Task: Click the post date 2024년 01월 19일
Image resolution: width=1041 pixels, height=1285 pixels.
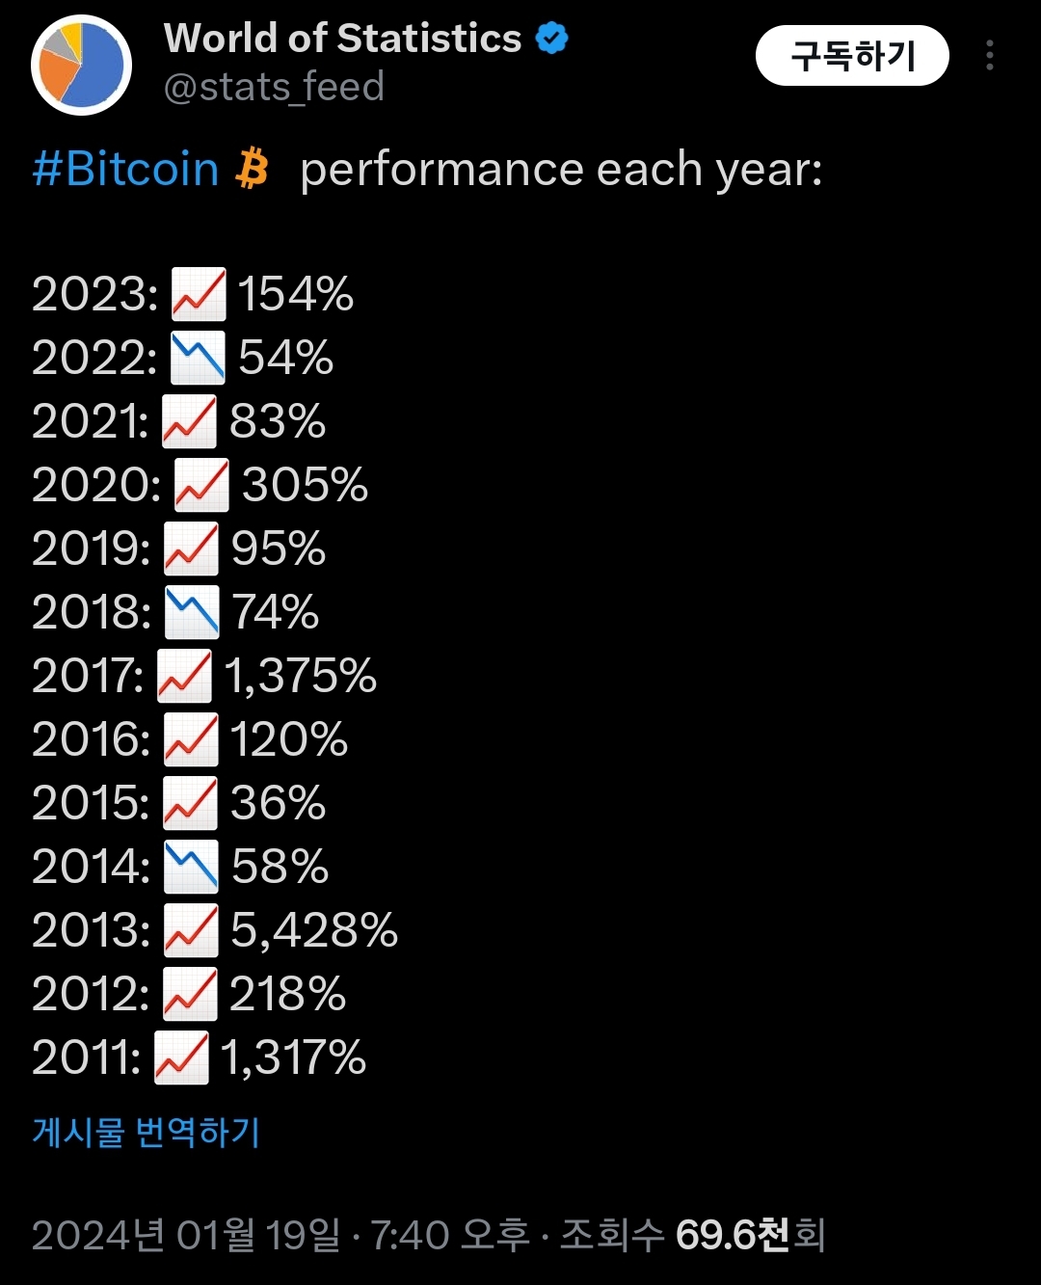Action: coord(186,1235)
